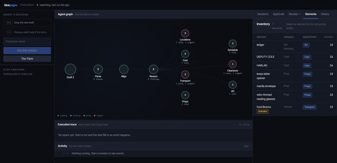
Task: Click the Previous draft drop zone
Action: 27,32
